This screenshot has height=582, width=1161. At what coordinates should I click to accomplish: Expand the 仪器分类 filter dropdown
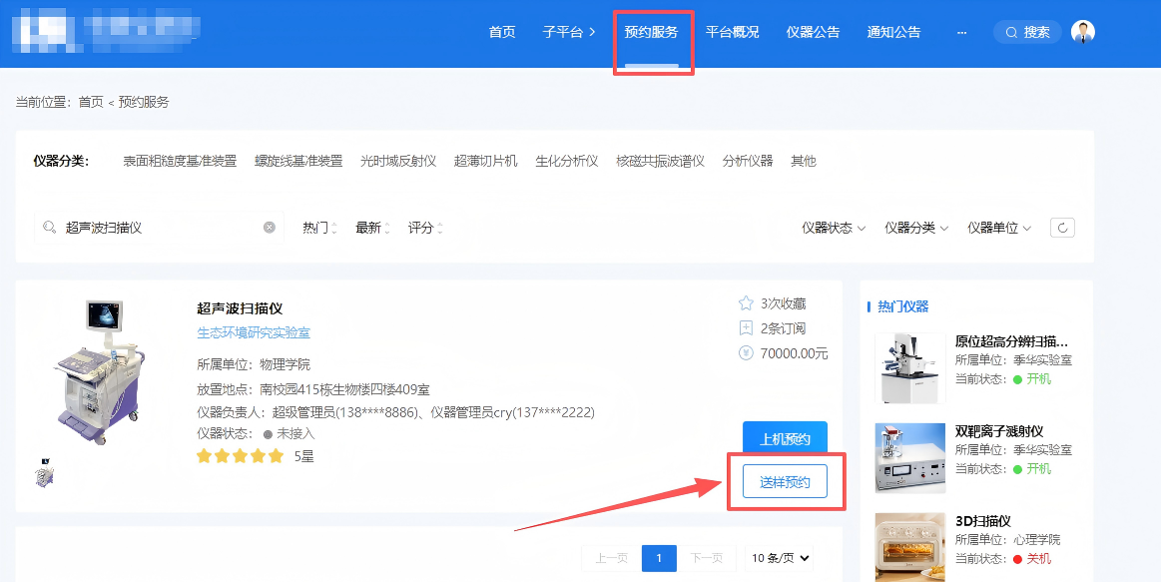coord(915,228)
